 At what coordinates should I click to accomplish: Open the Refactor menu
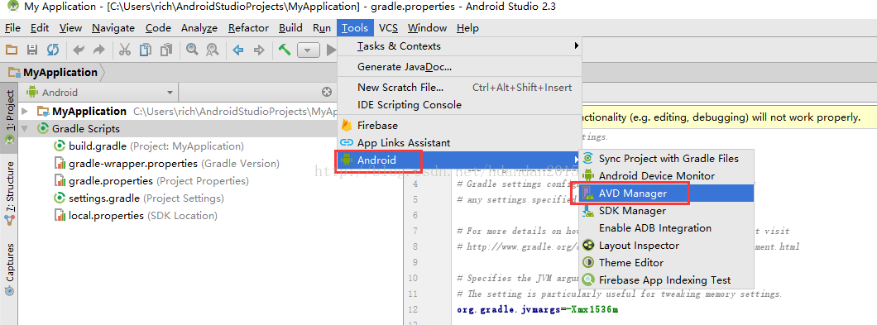(248, 28)
